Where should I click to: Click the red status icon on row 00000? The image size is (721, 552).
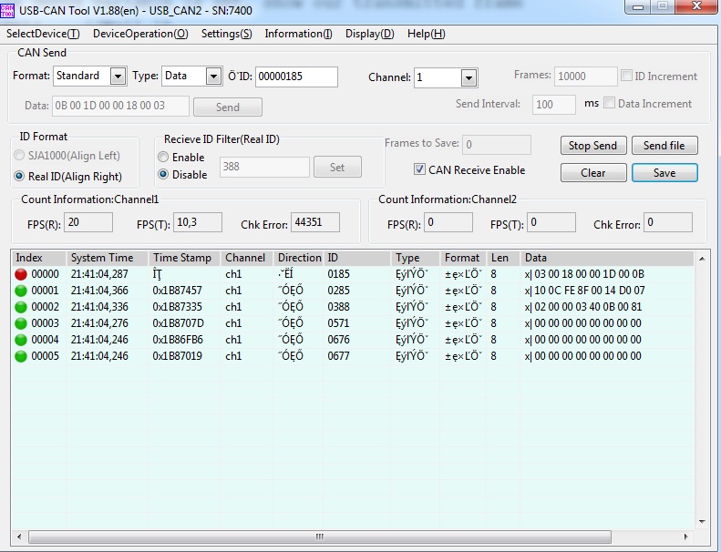[x=21, y=274]
